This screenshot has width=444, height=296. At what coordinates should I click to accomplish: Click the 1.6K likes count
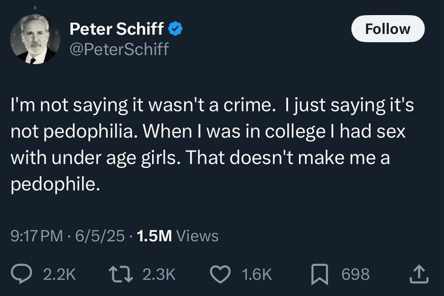click(257, 274)
